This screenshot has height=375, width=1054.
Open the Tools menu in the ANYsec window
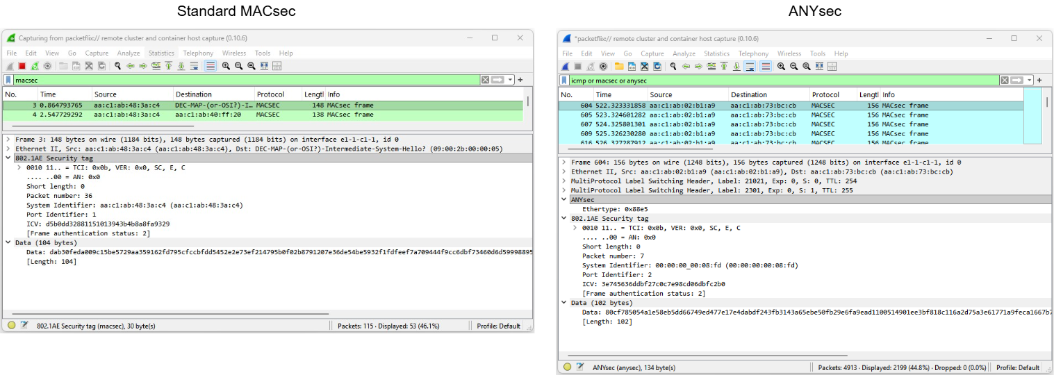coord(818,53)
